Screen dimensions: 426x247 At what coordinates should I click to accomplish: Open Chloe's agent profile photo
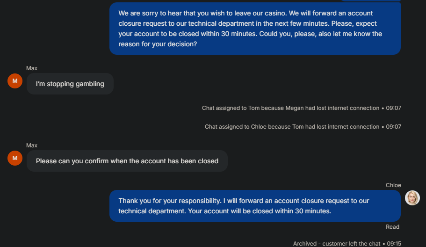412,198
